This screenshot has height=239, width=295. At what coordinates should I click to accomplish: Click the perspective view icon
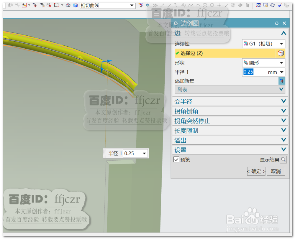[280, 5]
